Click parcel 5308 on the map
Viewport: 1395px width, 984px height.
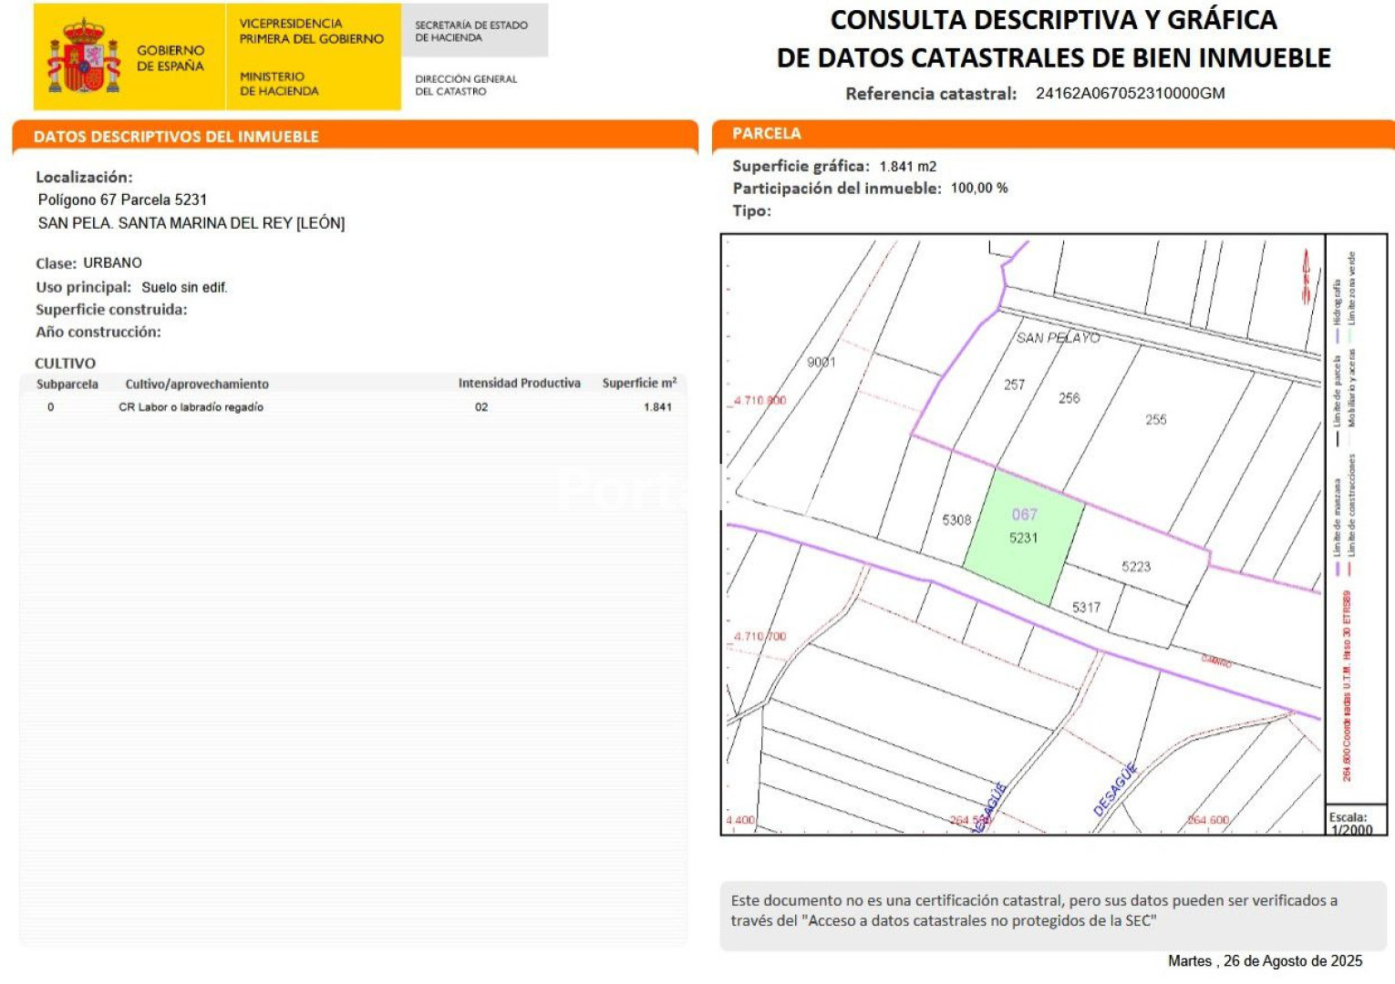[956, 520]
